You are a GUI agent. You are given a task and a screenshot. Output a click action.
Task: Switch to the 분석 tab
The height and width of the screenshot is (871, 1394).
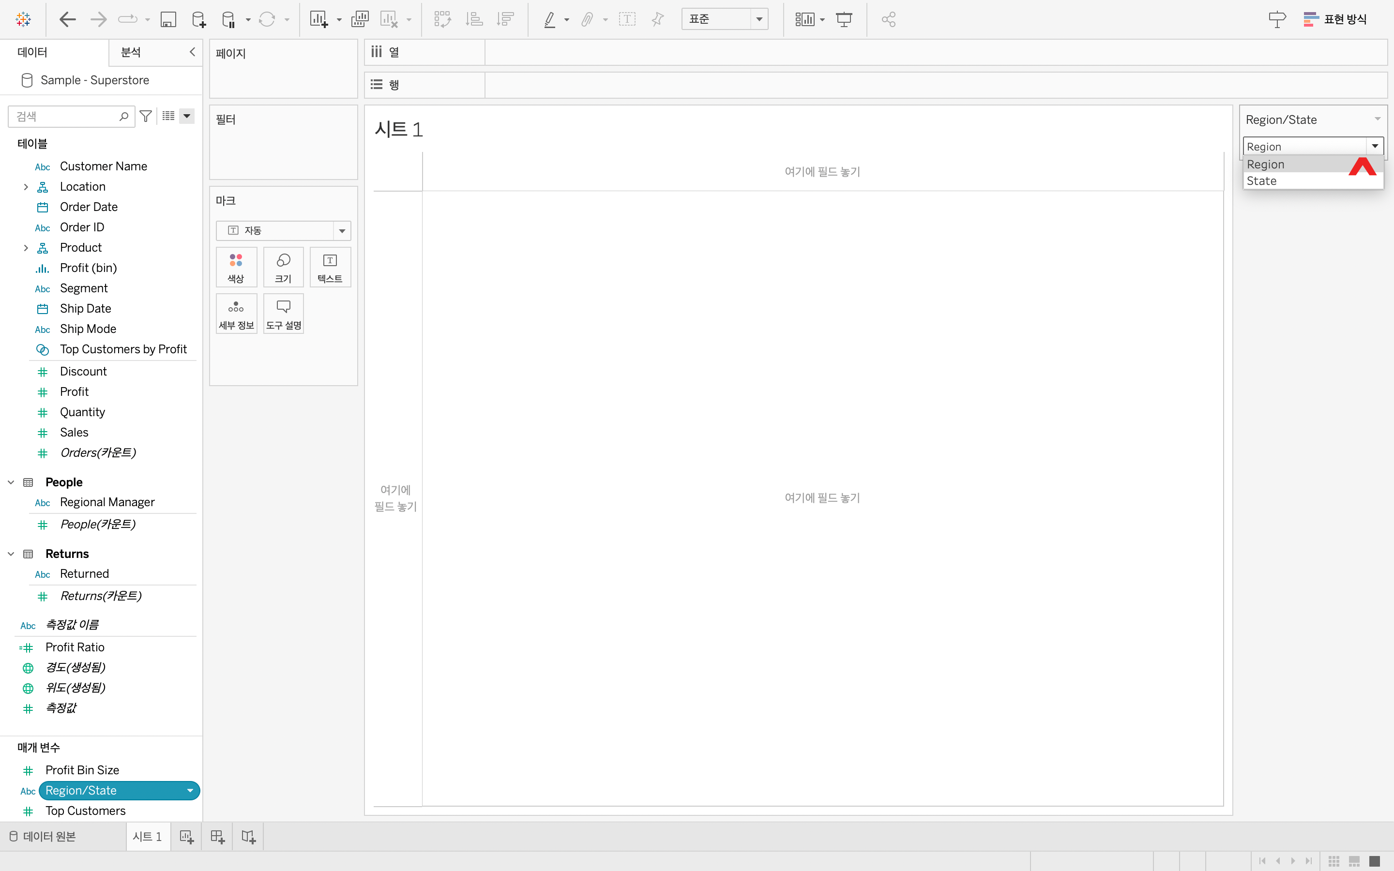click(x=131, y=52)
